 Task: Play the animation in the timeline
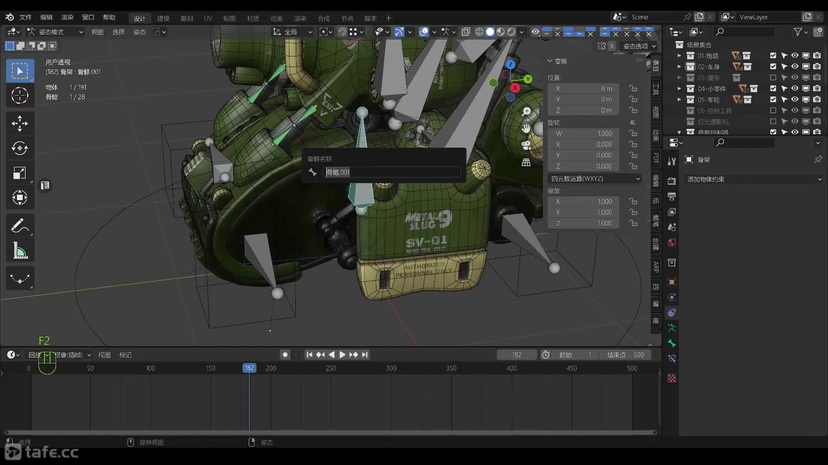pos(342,355)
